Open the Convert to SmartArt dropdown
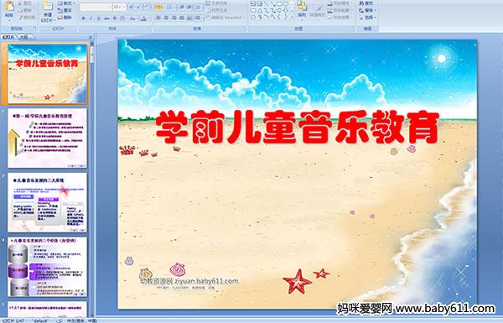Image resolution: width=503 pixels, height=323 pixels. (225, 17)
